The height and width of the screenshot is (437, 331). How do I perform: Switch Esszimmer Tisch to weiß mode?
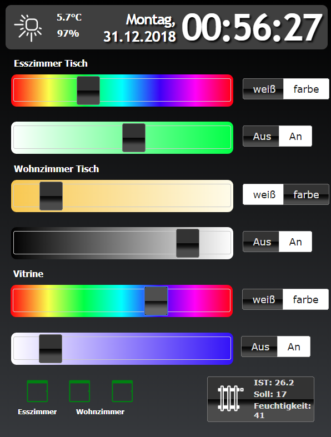click(263, 89)
